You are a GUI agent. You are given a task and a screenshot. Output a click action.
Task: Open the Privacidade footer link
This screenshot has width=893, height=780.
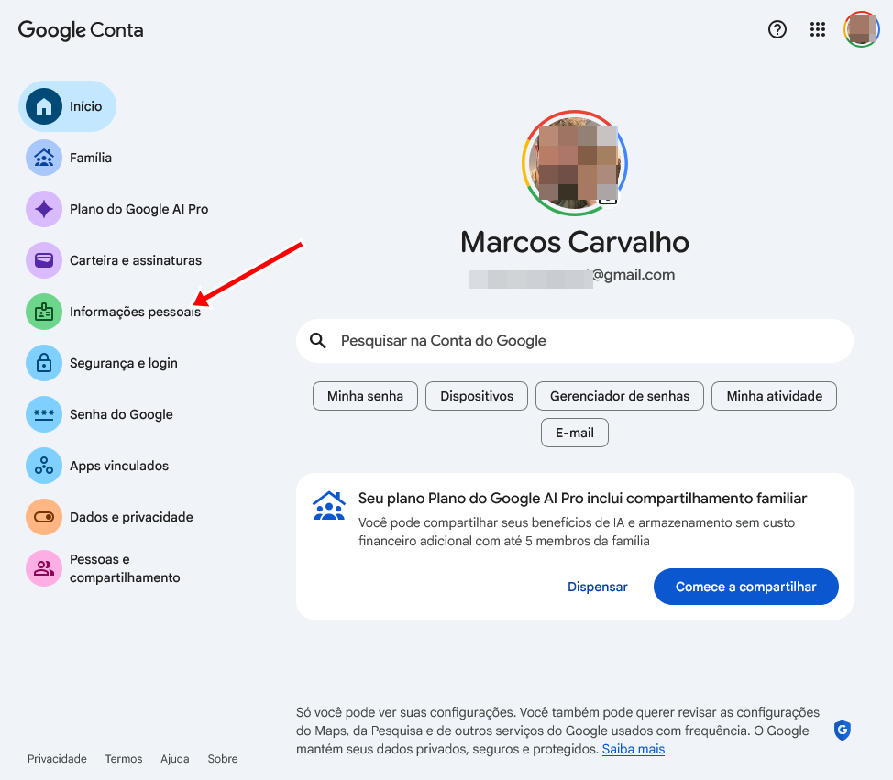click(57, 758)
